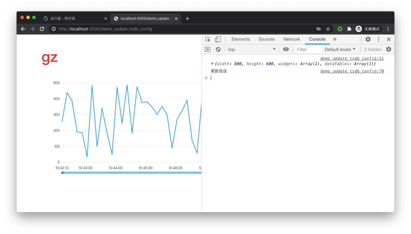This screenshot has height=234, width=411.
Task: Reload the page with refresh icon
Action: [x=42, y=29]
